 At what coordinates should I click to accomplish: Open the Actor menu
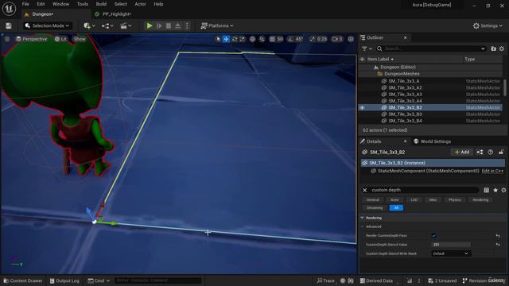[x=140, y=4]
